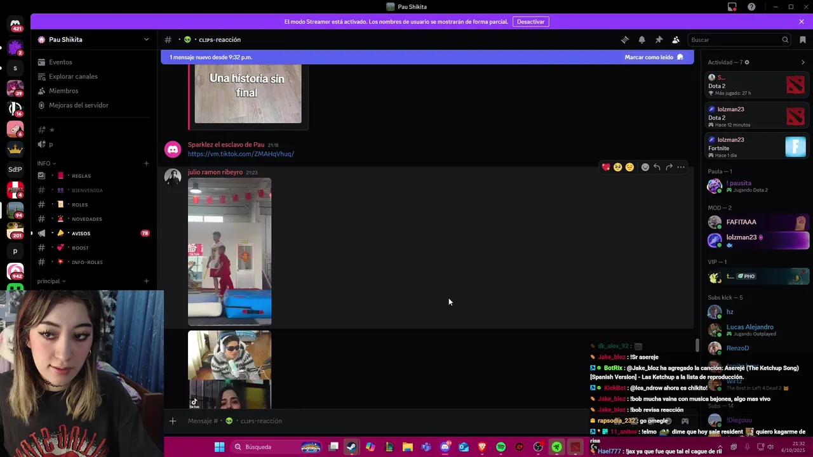Focus the Mensaje clips-reacción input field
The width and height of the screenshot is (813, 457).
[381, 421]
